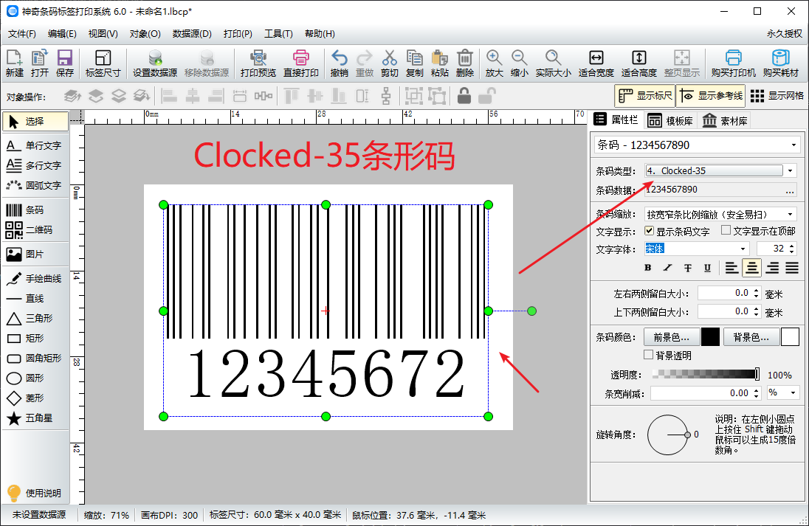Select the 五角星 star shape tool
Viewport: 809px width, 526px height.
(35, 418)
